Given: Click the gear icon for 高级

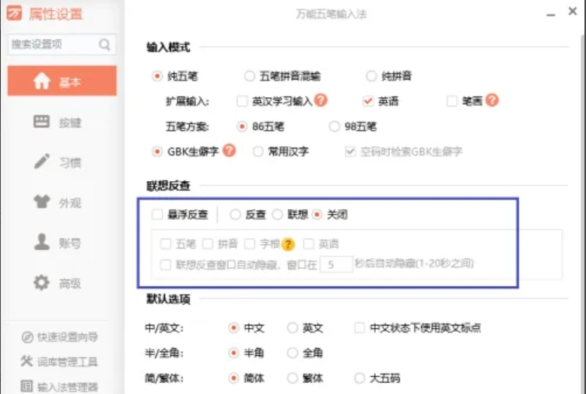Looking at the screenshot, I should [41, 282].
